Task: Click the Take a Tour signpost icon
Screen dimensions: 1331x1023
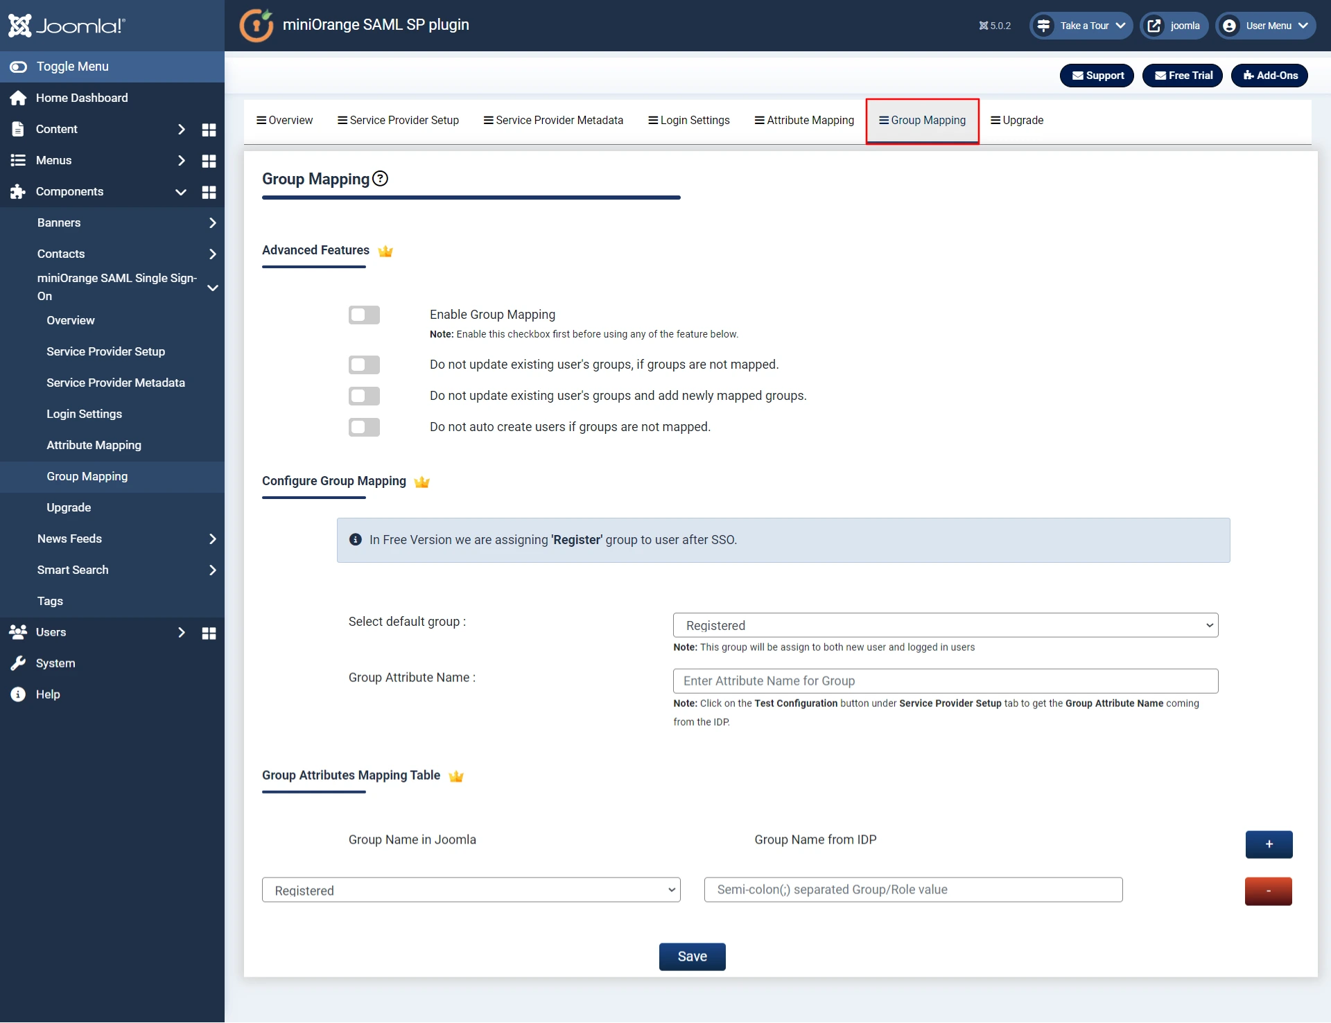Action: tap(1043, 26)
